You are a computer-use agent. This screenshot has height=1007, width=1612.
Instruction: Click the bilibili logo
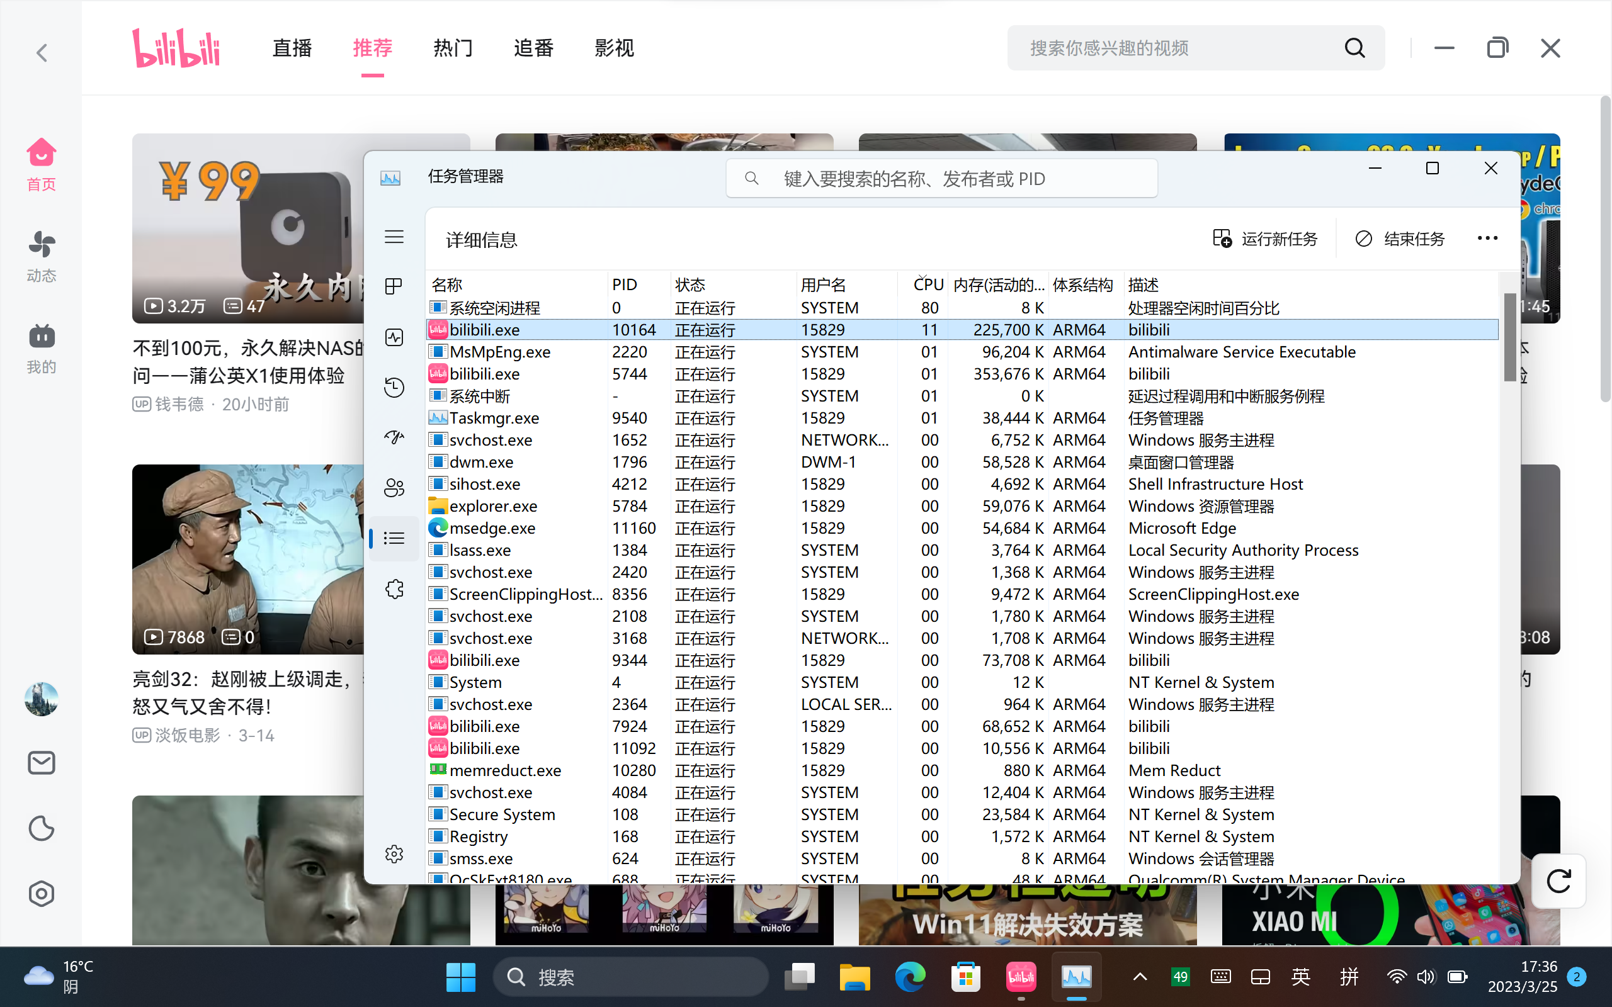pos(176,48)
